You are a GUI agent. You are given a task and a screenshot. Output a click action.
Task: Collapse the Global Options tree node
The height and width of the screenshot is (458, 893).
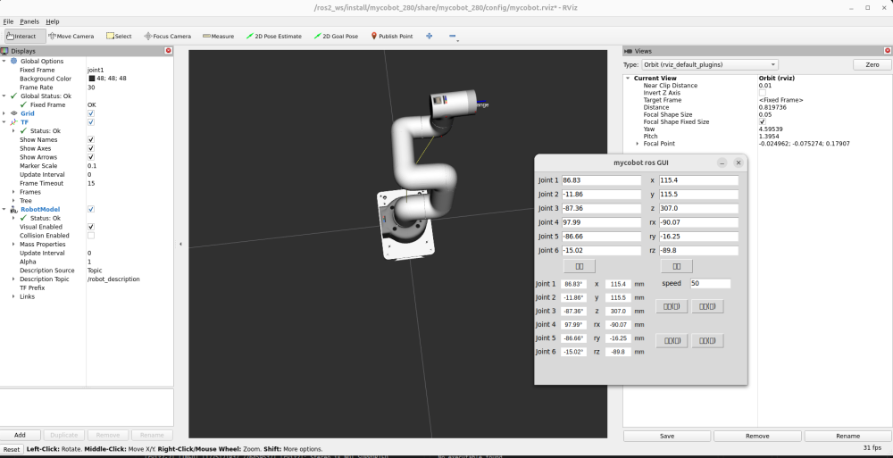coord(4,61)
